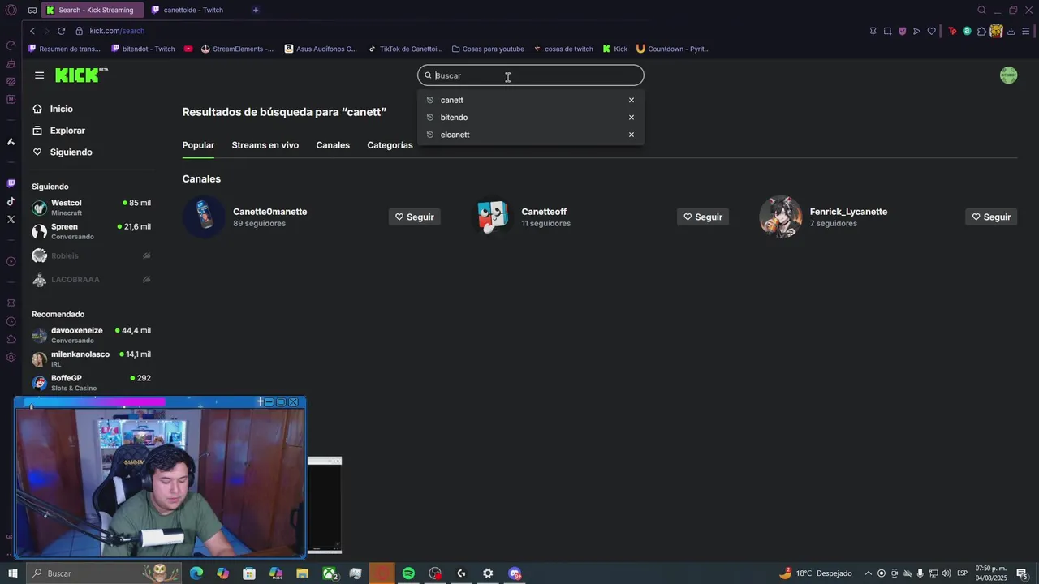Open the YouTube bookmark icon
The height and width of the screenshot is (584, 1039).
tap(188, 49)
